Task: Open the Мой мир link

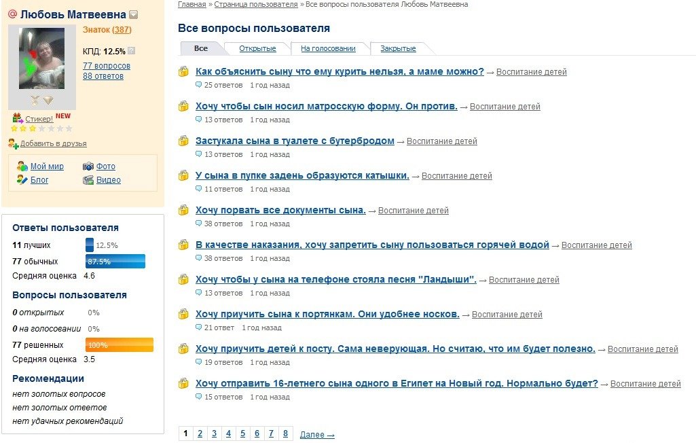Action: 47,166
